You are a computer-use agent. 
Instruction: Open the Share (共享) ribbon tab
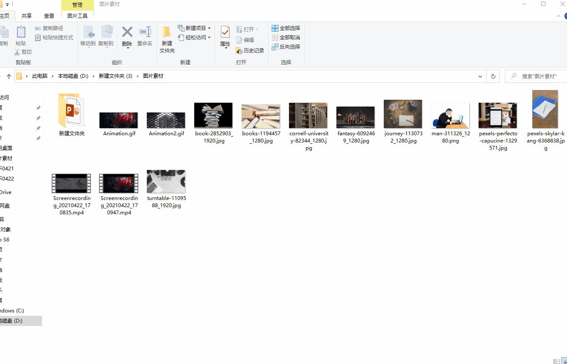27,16
